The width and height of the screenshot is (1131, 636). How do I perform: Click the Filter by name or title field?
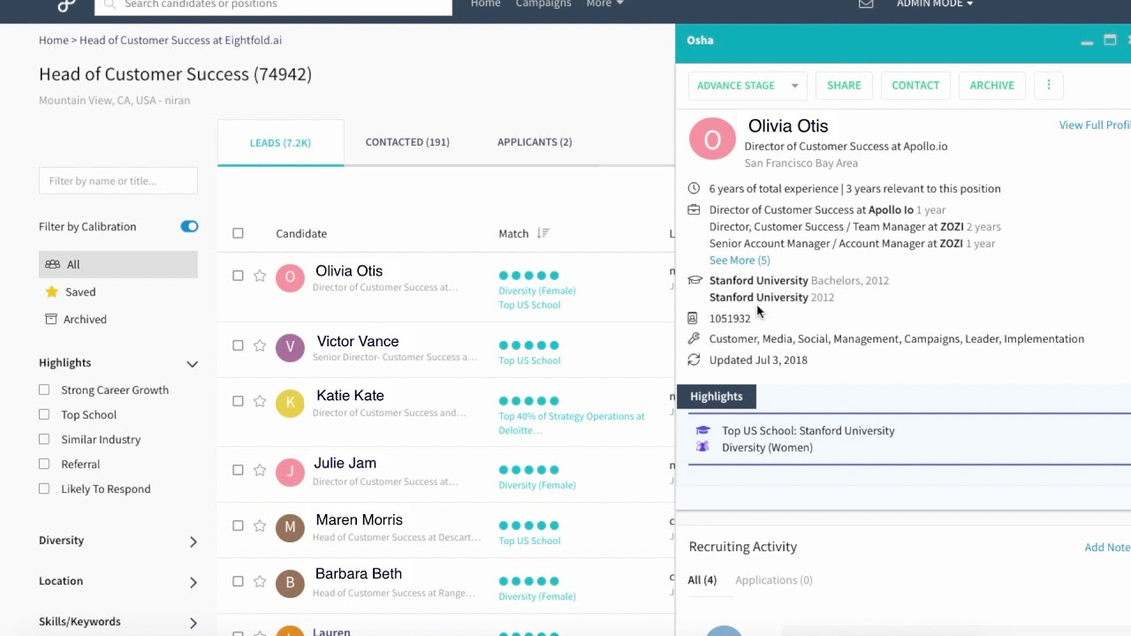click(x=118, y=181)
